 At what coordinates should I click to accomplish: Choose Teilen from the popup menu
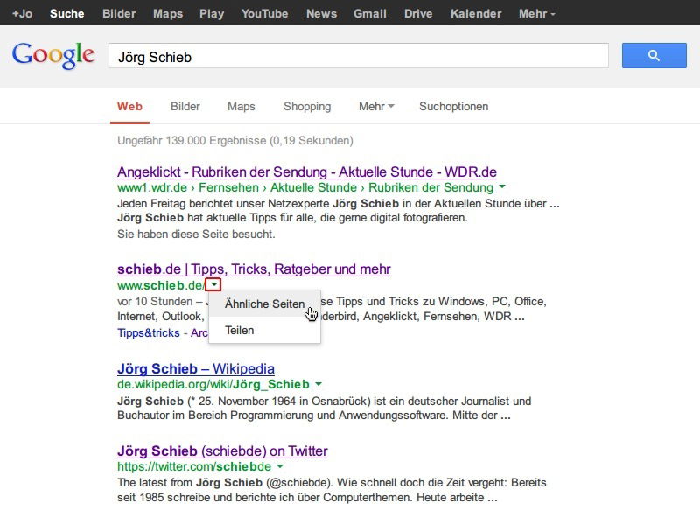[x=265, y=331]
